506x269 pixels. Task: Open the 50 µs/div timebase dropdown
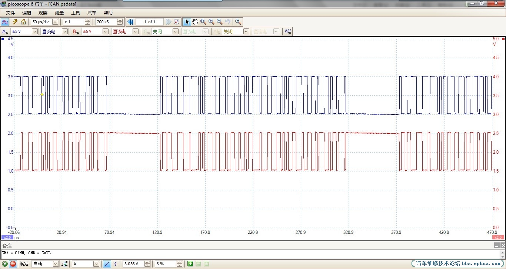pos(55,22)
